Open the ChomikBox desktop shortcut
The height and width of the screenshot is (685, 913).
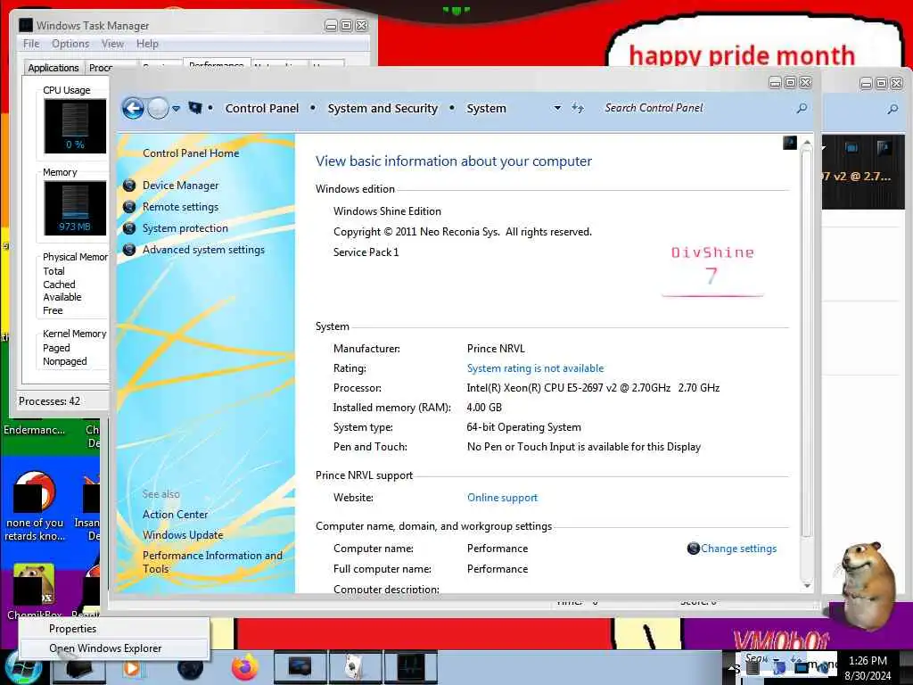[35, 590]
